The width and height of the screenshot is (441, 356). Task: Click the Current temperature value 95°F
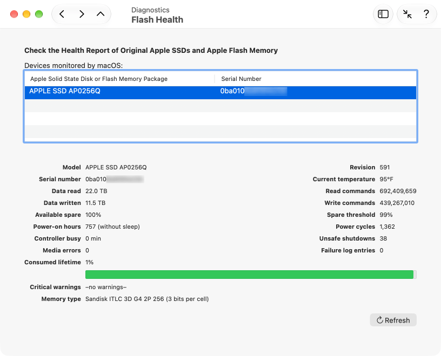(x=386, y=179)
